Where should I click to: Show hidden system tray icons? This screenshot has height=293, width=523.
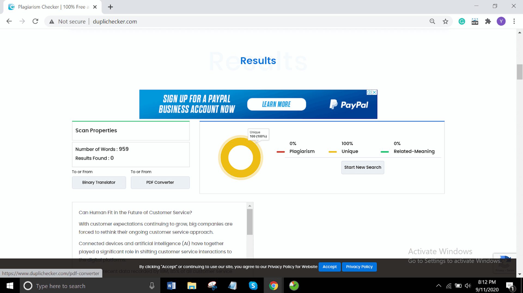439,286
